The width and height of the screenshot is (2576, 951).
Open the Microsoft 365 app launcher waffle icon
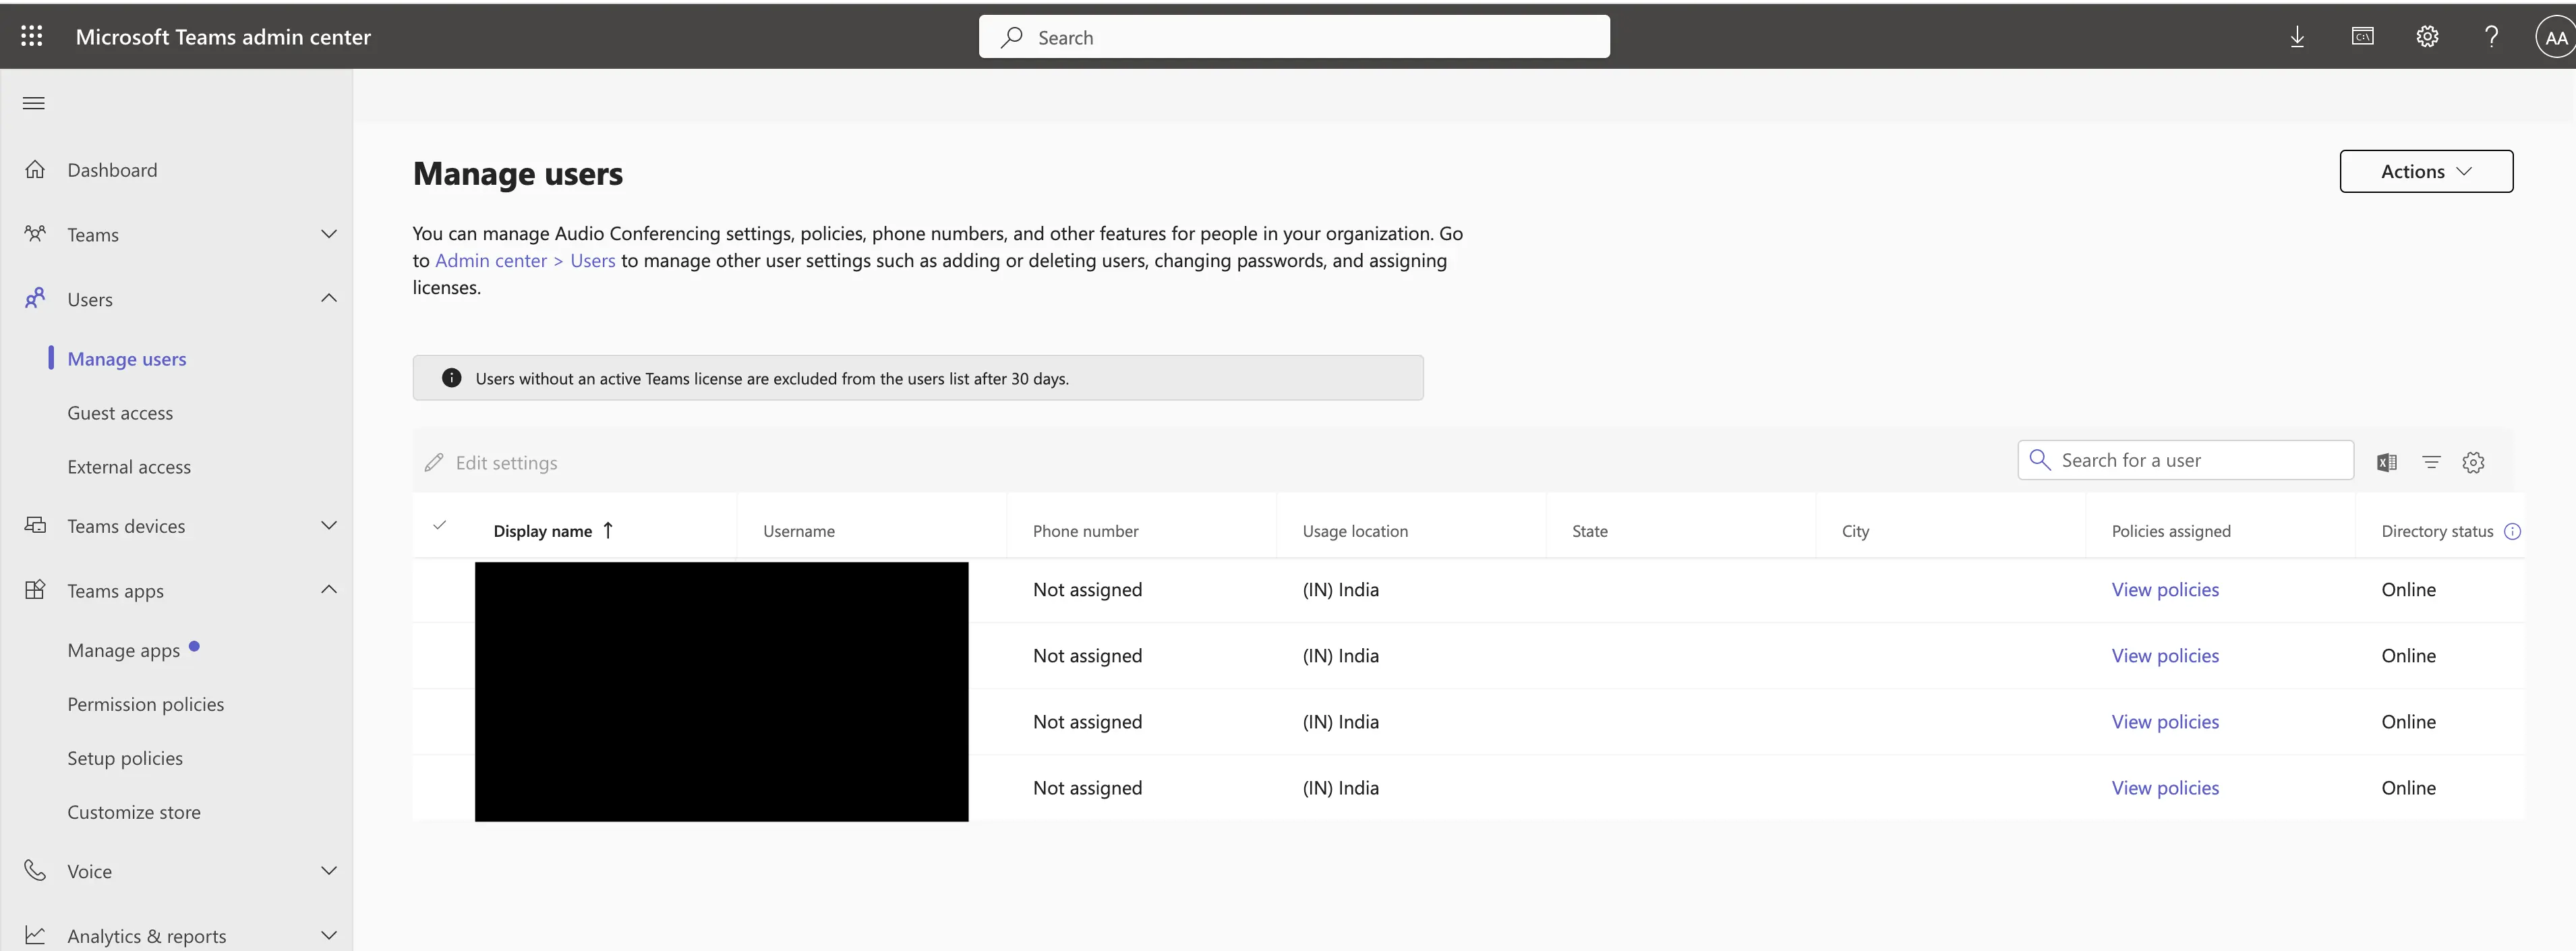[x=31, y=36]
